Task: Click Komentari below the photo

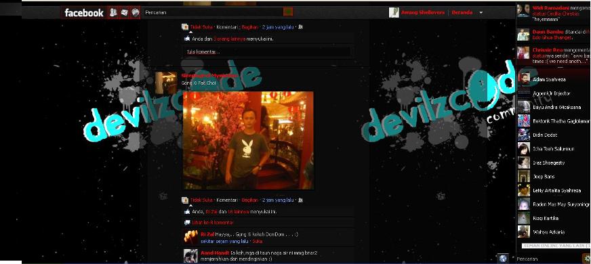Action: pyautogui.click(x=227, y=200)
